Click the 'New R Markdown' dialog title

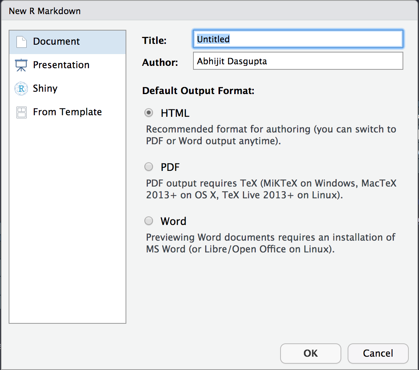click(45, 11)
